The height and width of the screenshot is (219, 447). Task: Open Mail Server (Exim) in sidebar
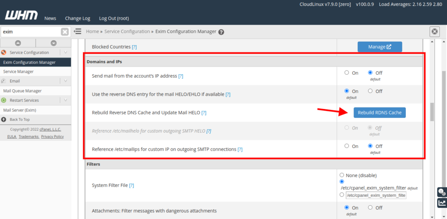pos(36,110)
